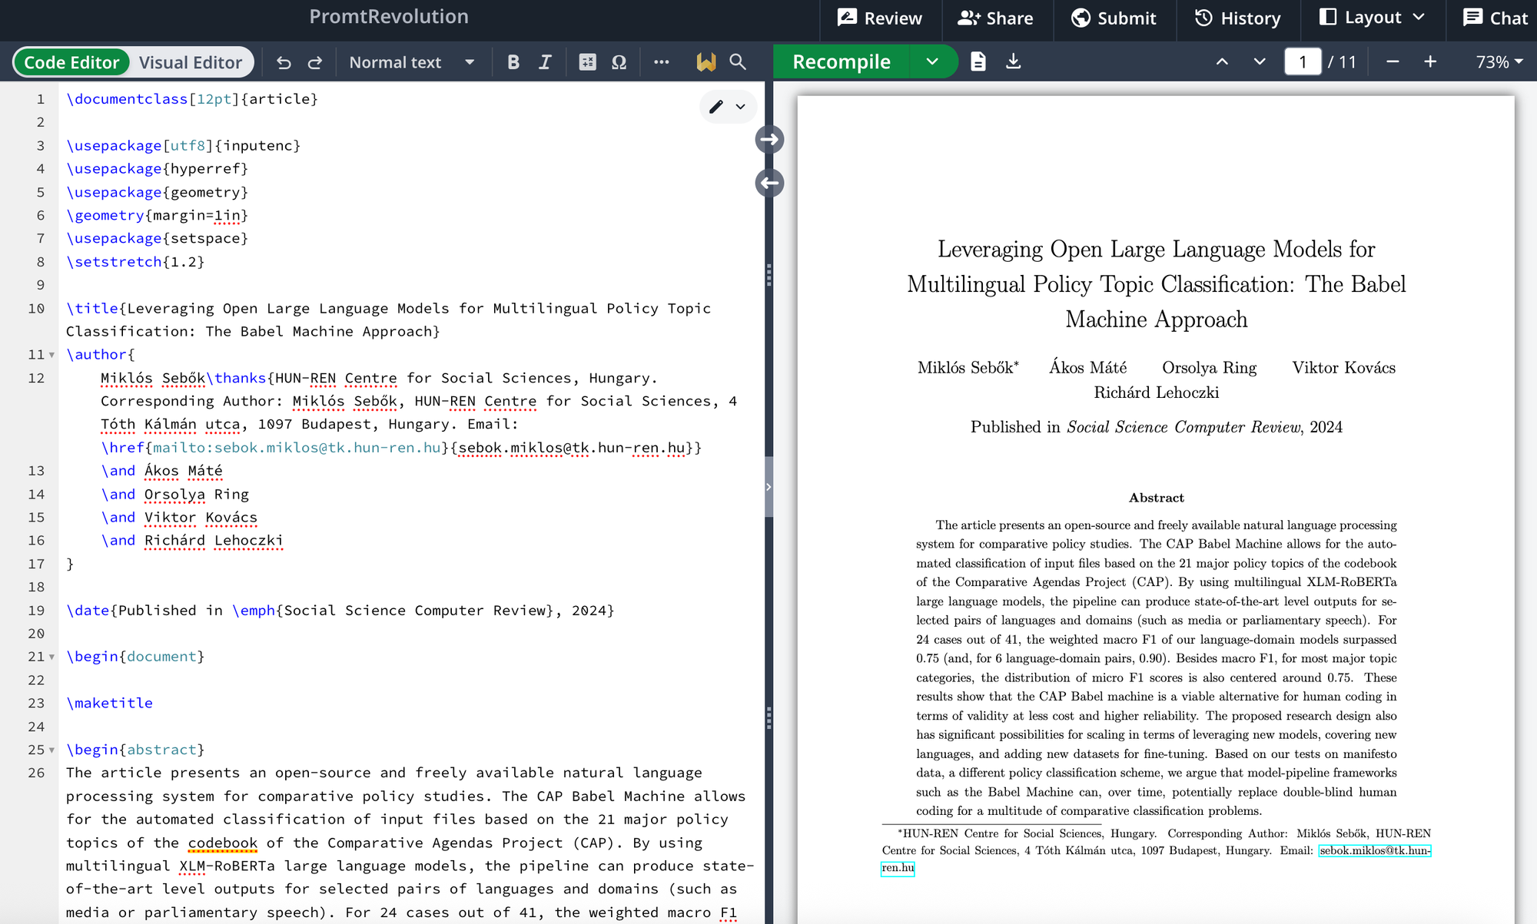Click the email link in PDF footnote
The image size is (1537, 924).
(x=1375, y=850)
